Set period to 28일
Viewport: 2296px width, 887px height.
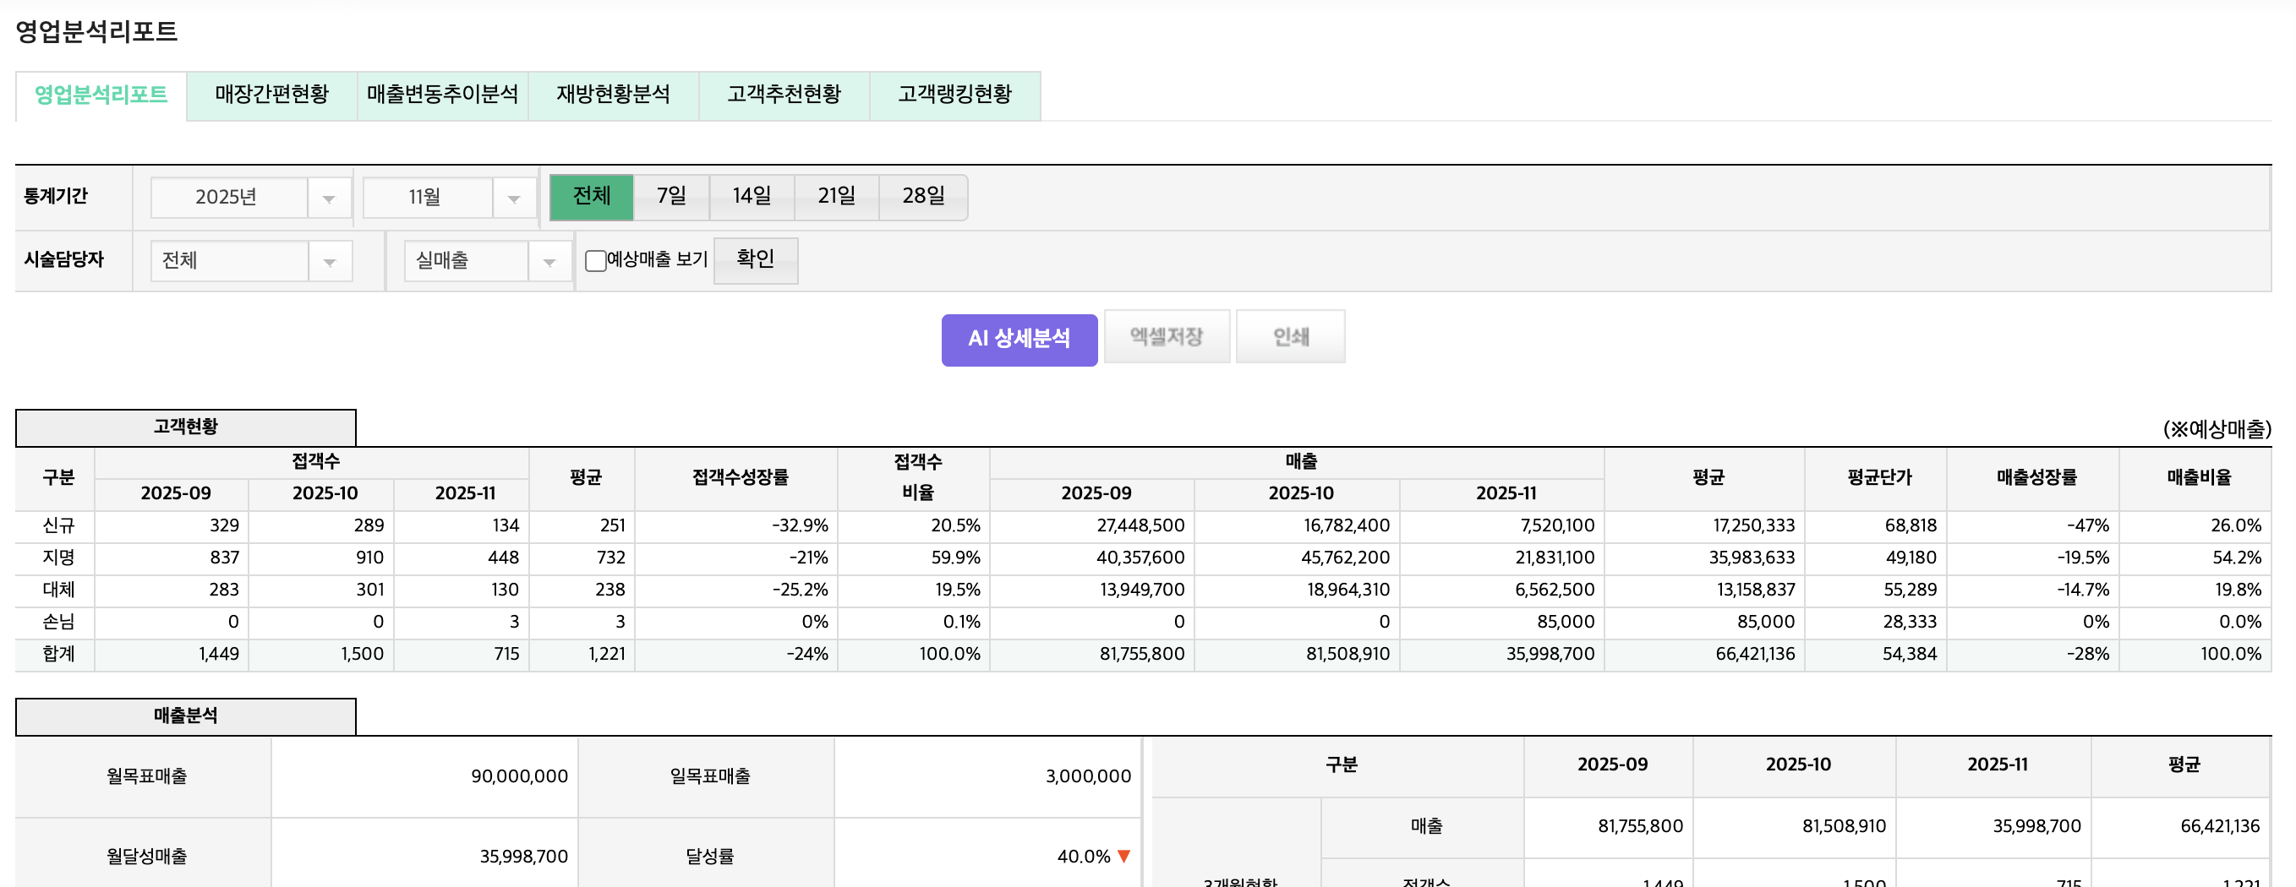[x=922, y=197]
